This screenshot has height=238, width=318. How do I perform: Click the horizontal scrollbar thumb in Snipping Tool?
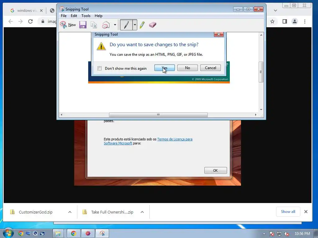click(158, 115)
